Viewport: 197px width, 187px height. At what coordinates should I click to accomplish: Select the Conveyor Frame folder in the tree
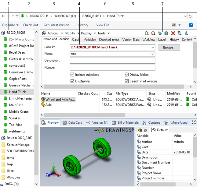pos(21,72)
